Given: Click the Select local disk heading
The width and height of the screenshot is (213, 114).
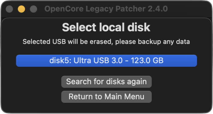Looking at the screenshot, I should click(x=106, y=27).
